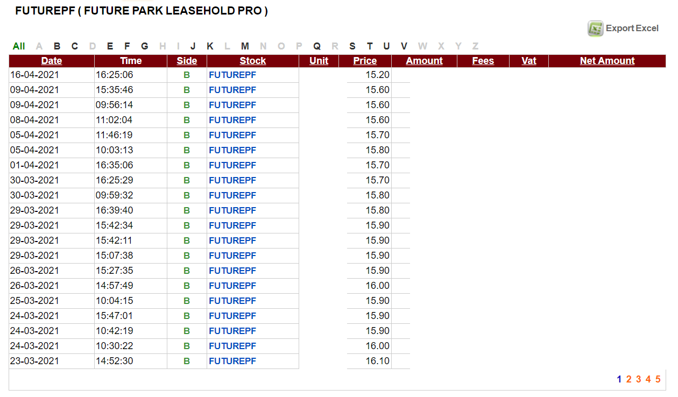Click the time 15:42:11
Image resolution: width=678 pixels, height=397 pixels.
(115, 240)
